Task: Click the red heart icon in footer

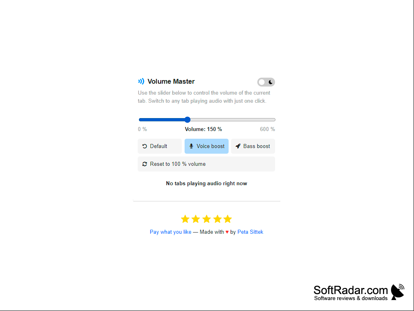Action: click(227, 232)
